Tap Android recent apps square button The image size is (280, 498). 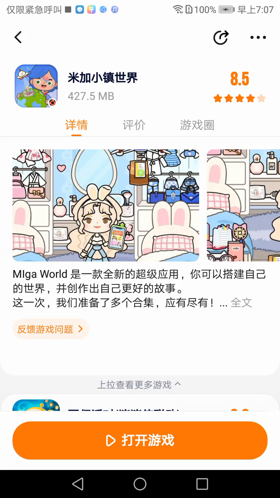(x=202, y=484)
